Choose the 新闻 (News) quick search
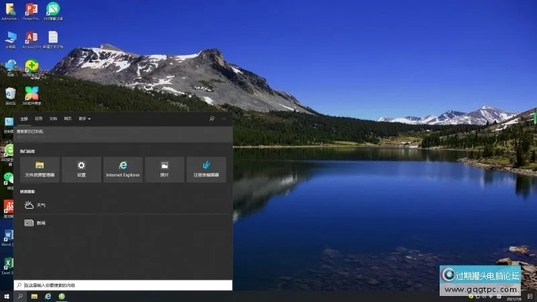 [x=40, y=223]
